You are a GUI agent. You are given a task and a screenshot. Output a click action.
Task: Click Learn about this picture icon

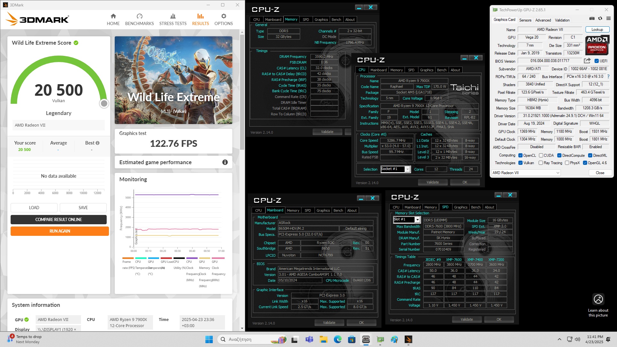(598, 299)
